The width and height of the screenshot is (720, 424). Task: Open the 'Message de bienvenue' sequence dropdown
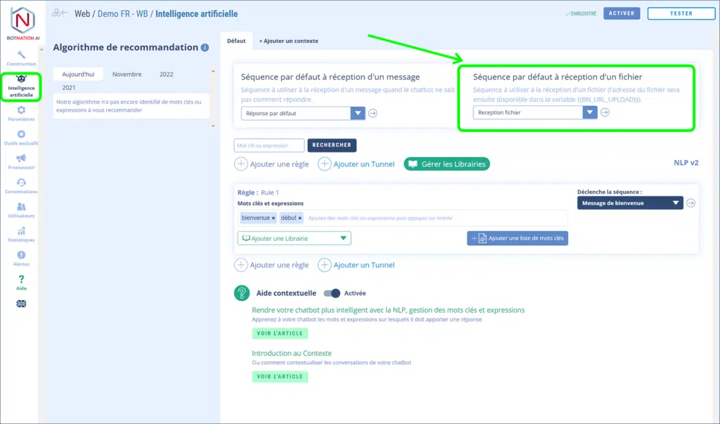[676, 203]
